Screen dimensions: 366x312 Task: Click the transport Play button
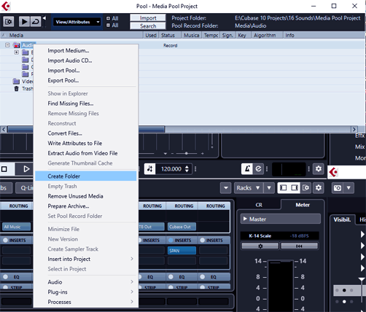[x=26, y=169]
